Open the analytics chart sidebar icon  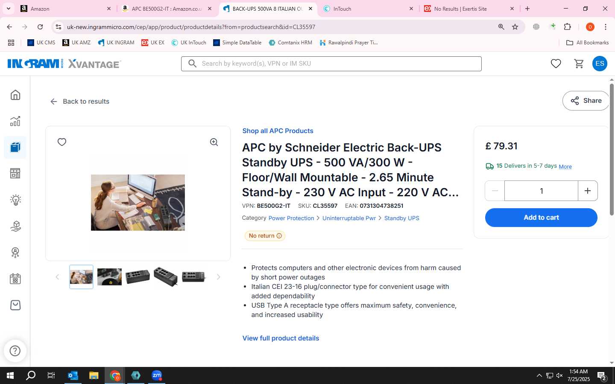(15, 121)
